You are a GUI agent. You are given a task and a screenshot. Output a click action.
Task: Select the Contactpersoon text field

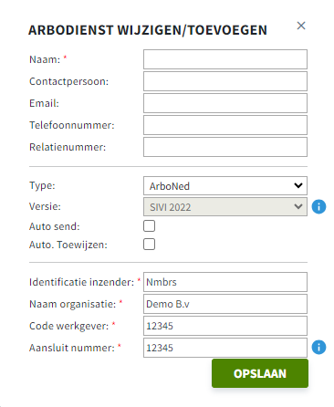(x=225, y=81)
